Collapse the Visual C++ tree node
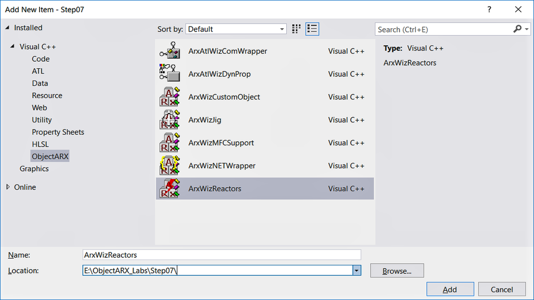The width and height of the screenshot is (534, 300). 12,46
